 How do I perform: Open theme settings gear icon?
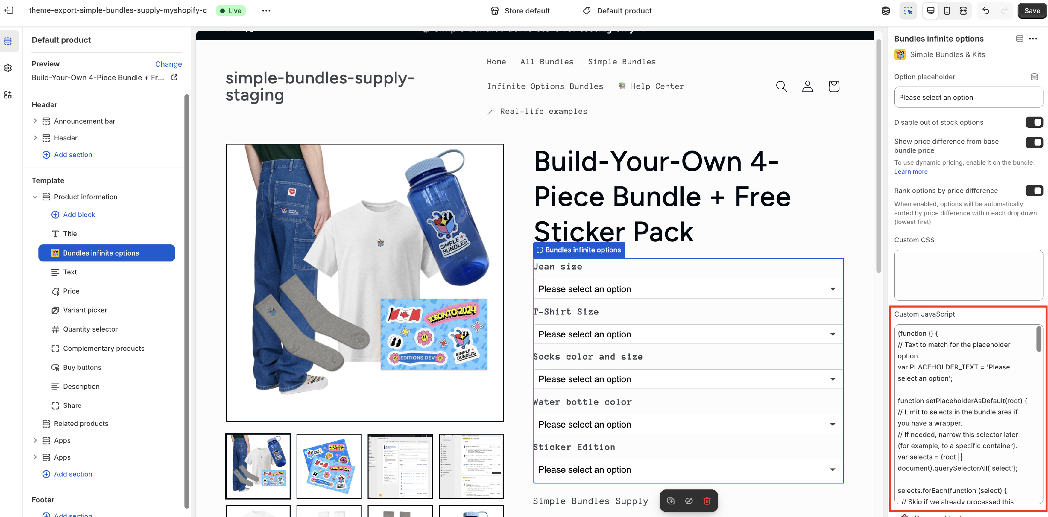click(8, 68)
